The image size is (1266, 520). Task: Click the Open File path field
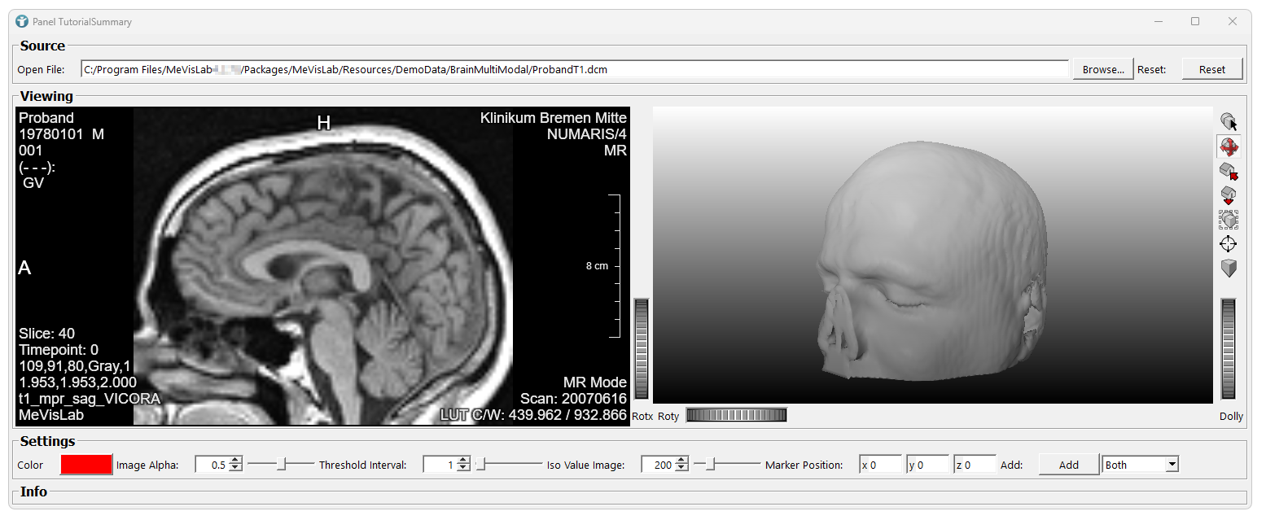(x=575, y=69)
